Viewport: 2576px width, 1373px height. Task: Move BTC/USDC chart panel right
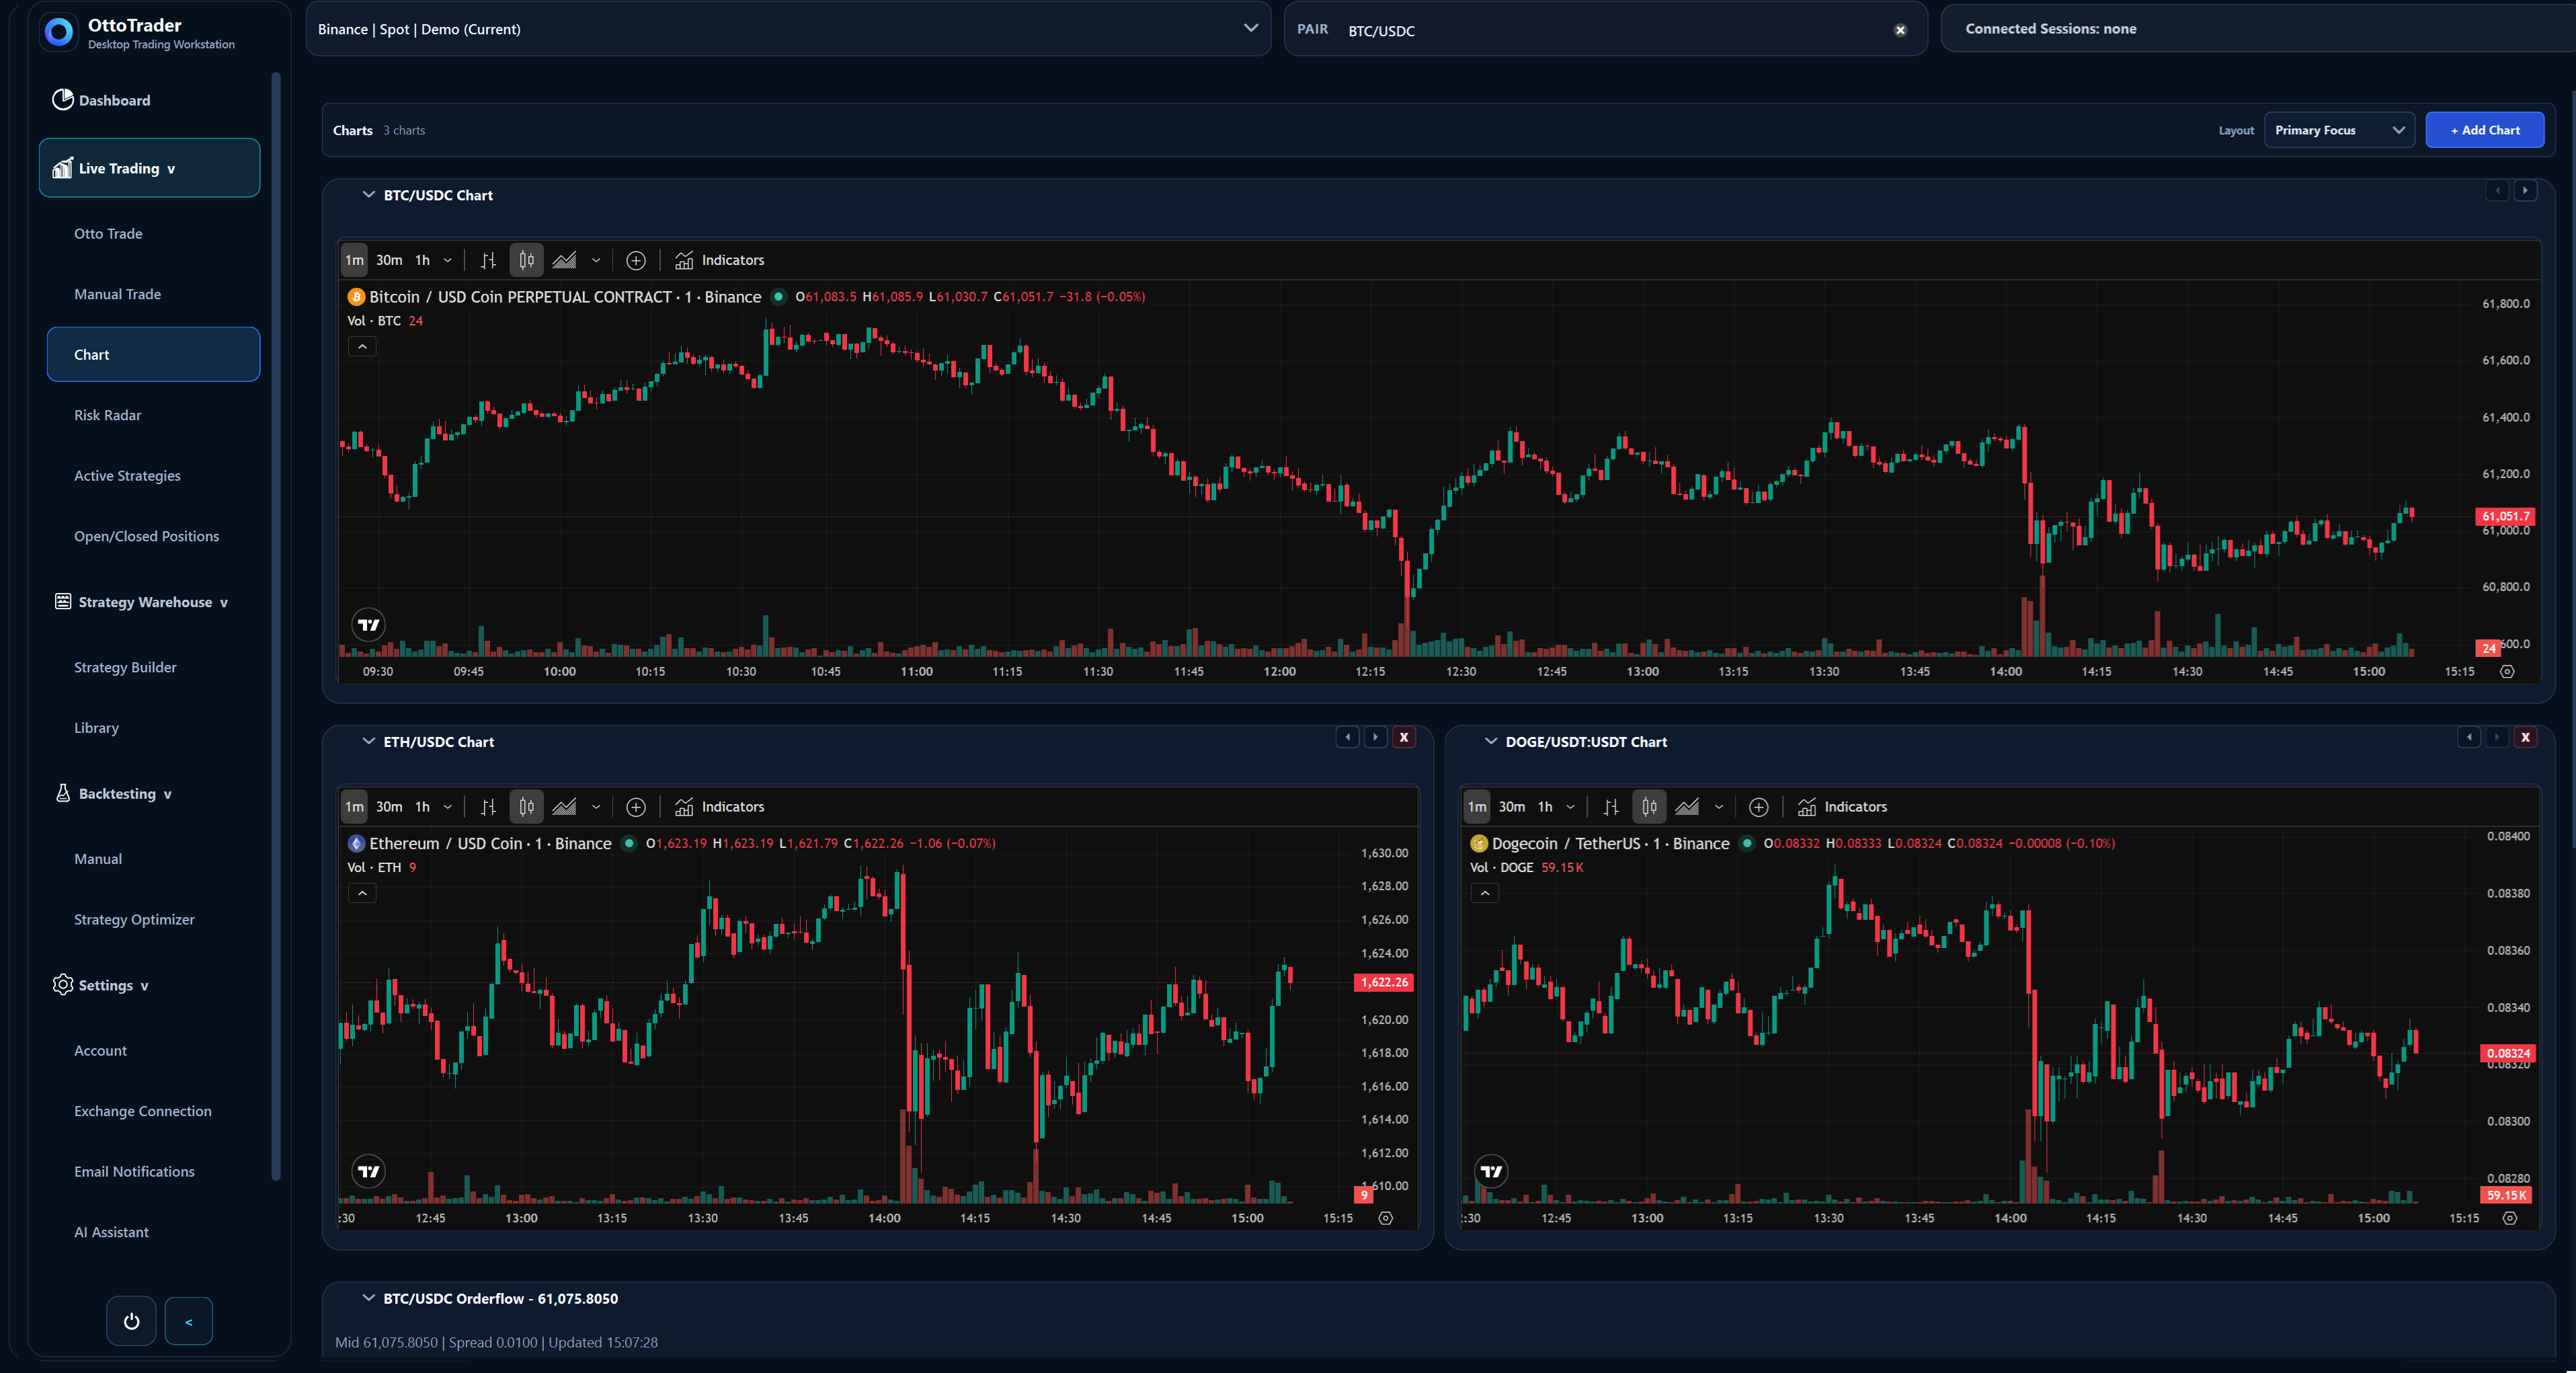click(2525, 190)
